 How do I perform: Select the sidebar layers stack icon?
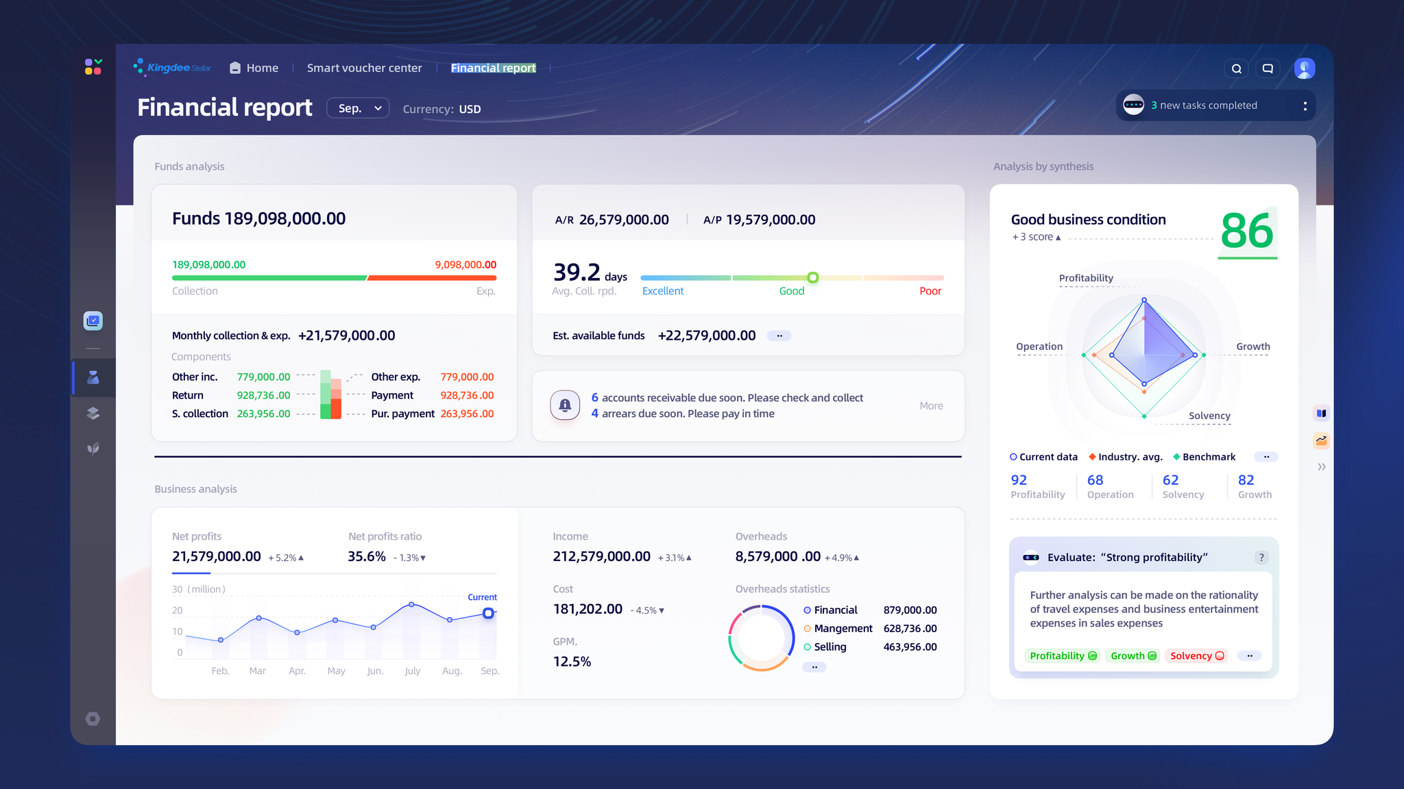93,413
